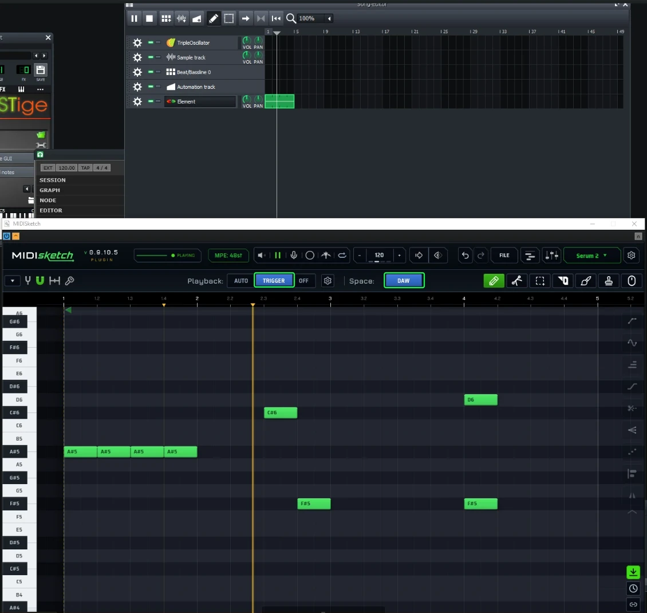Mute the Automation track
Image resolution: width=647 pixels, height=613 pixels.
coord(151,87)
